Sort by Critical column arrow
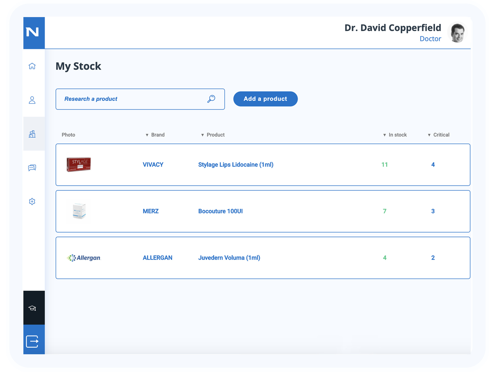Image resolution: width=495 pixels, height=372 pixels. point(429,135)
